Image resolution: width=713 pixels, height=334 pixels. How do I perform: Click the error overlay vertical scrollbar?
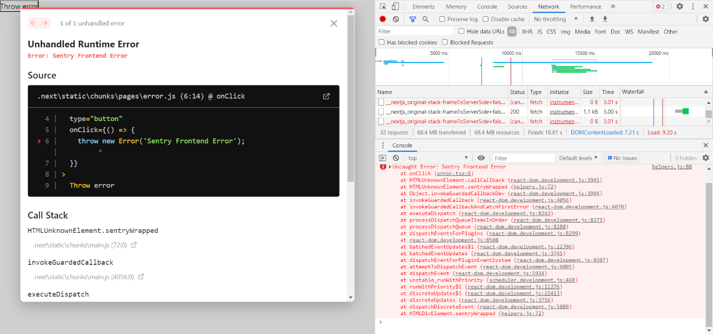pyautogui.click(x=351, y=99)
